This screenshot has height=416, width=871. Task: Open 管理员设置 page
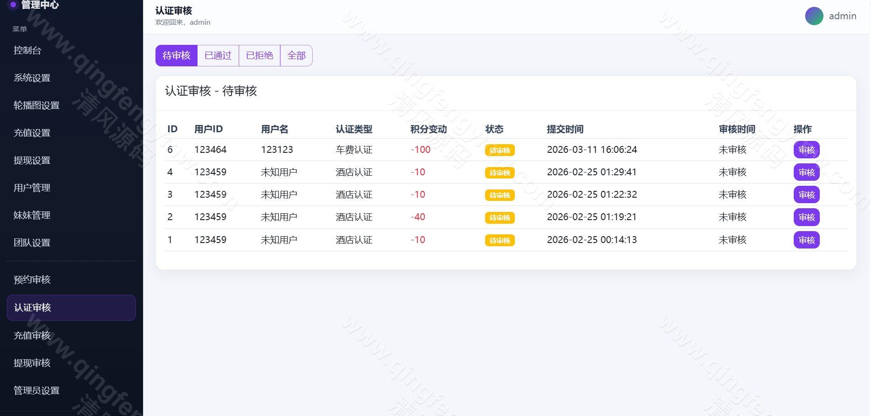(71, 390)
